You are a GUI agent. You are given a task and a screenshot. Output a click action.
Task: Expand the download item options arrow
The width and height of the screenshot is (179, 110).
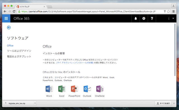[35, 103]
